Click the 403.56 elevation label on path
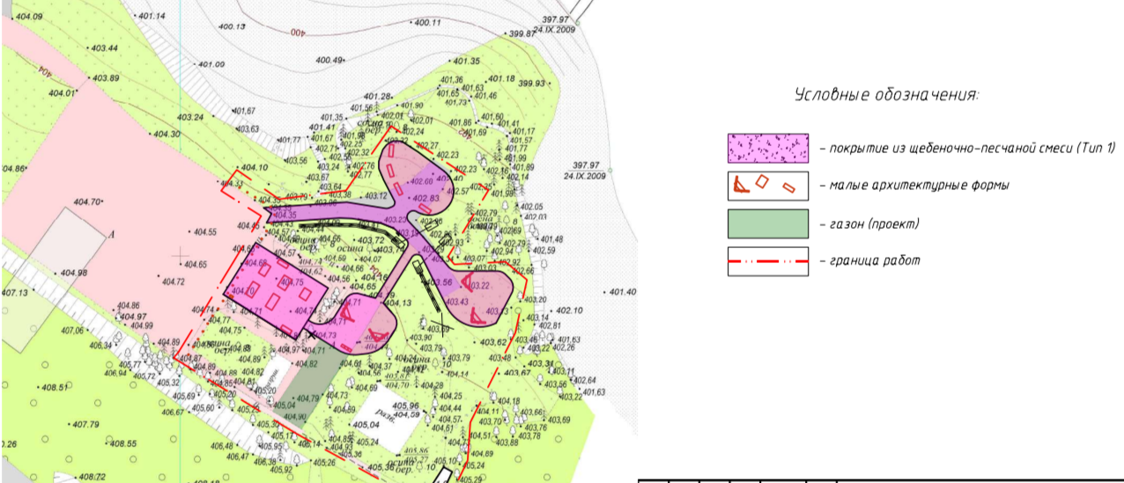The height and width of the screenshot is (483, 1124). 440,282
